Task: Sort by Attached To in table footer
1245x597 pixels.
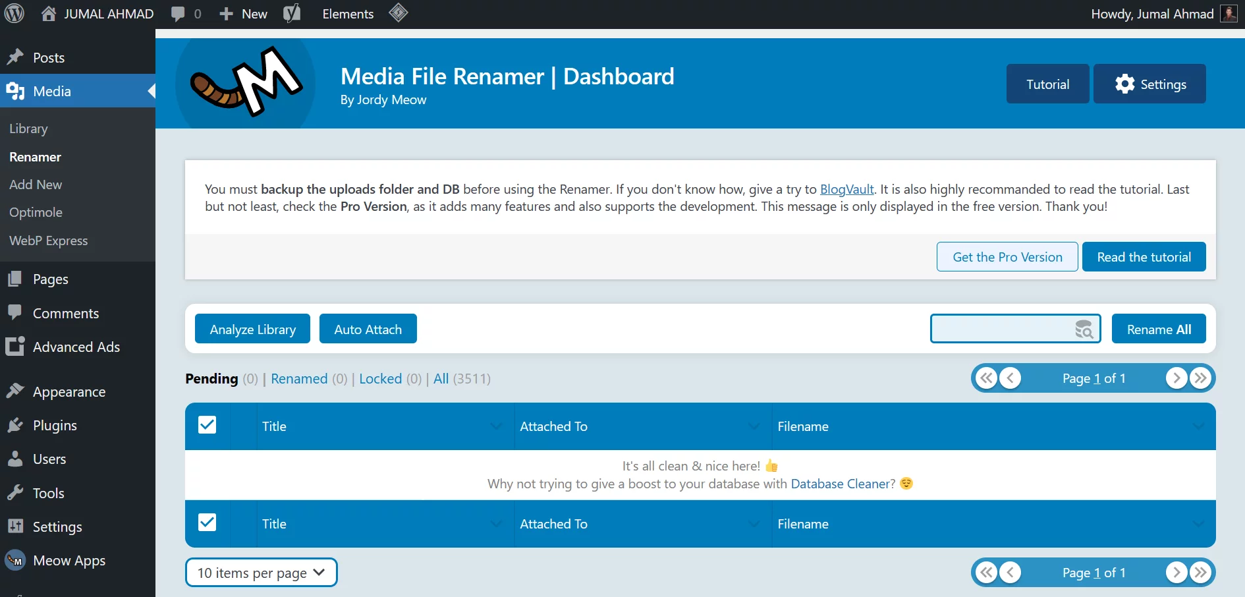Action: tap(643, 524)
